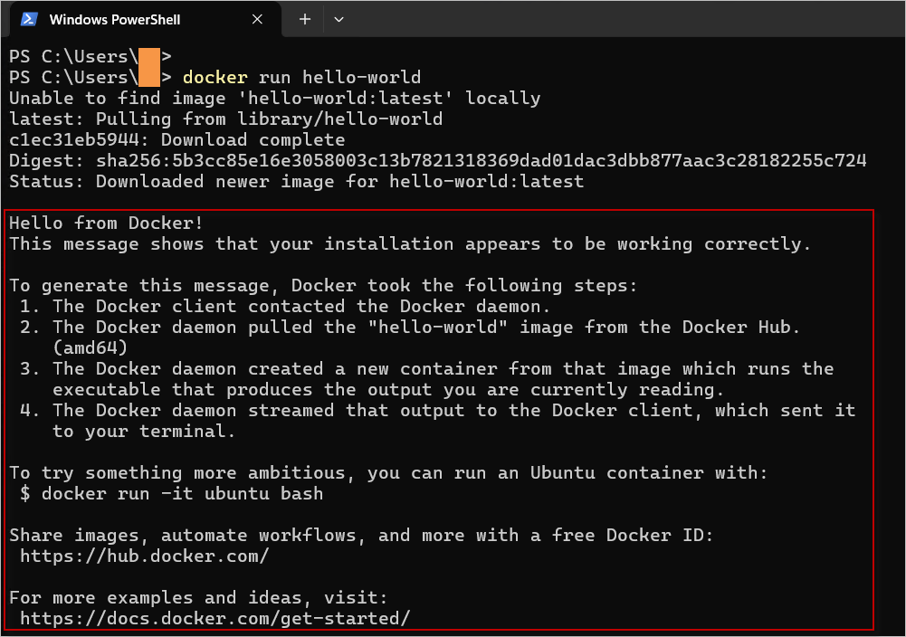Screen dimensions: 906x637
Task: Expand the new tab profile dropdown chevron
Action: coord(339,19)
